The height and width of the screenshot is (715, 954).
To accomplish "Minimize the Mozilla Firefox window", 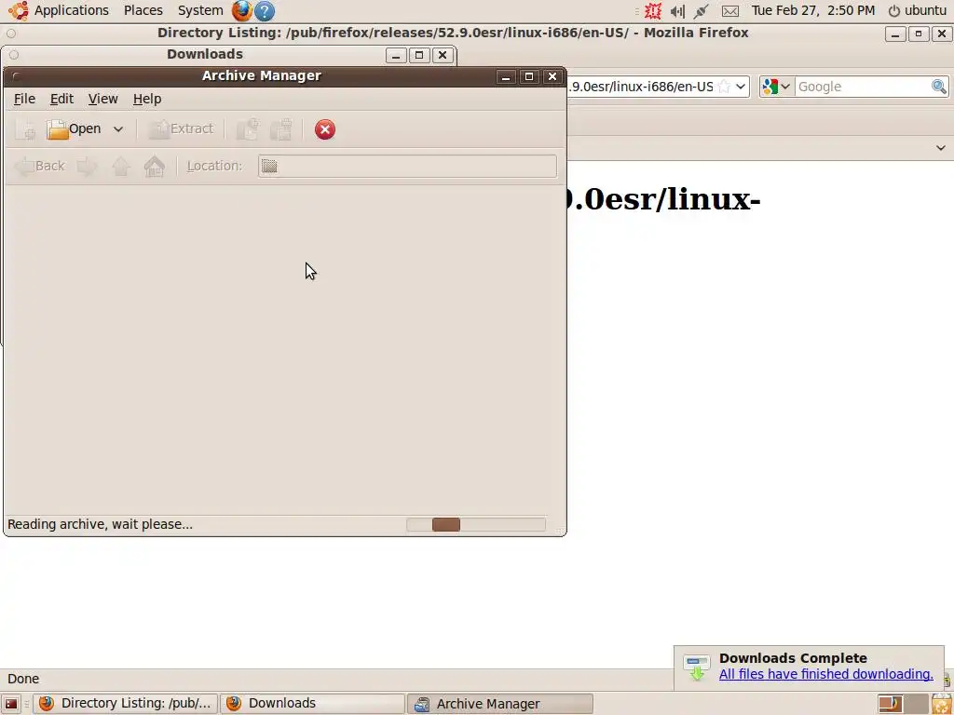I will coord(895,34).
